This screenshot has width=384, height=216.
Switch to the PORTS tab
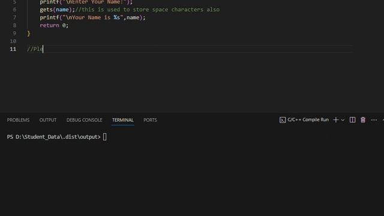tap(150, 120)
